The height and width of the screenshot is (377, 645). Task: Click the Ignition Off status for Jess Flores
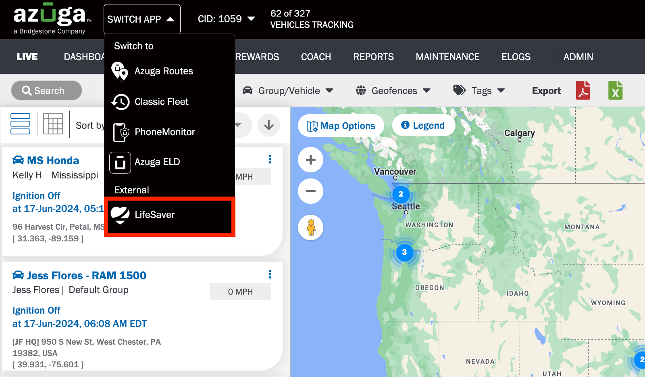tap(36, 310)
